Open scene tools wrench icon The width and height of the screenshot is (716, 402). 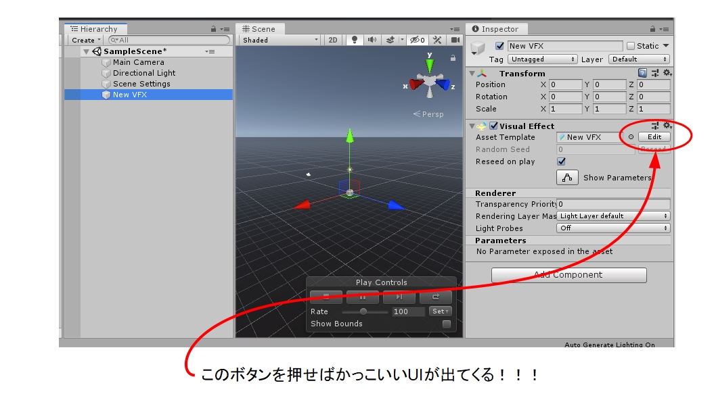[437, 40]
